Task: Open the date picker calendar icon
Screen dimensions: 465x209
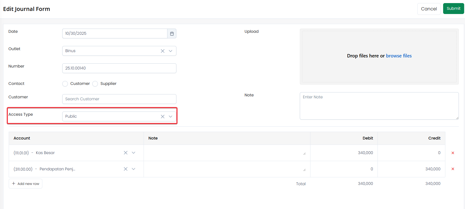Action: point(172,34)
